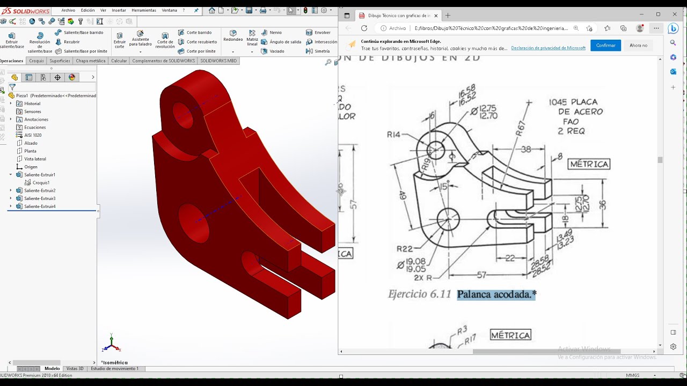687x386 pixels.
Task: Choose Vaciado shell tool
Action: (273, 51)
